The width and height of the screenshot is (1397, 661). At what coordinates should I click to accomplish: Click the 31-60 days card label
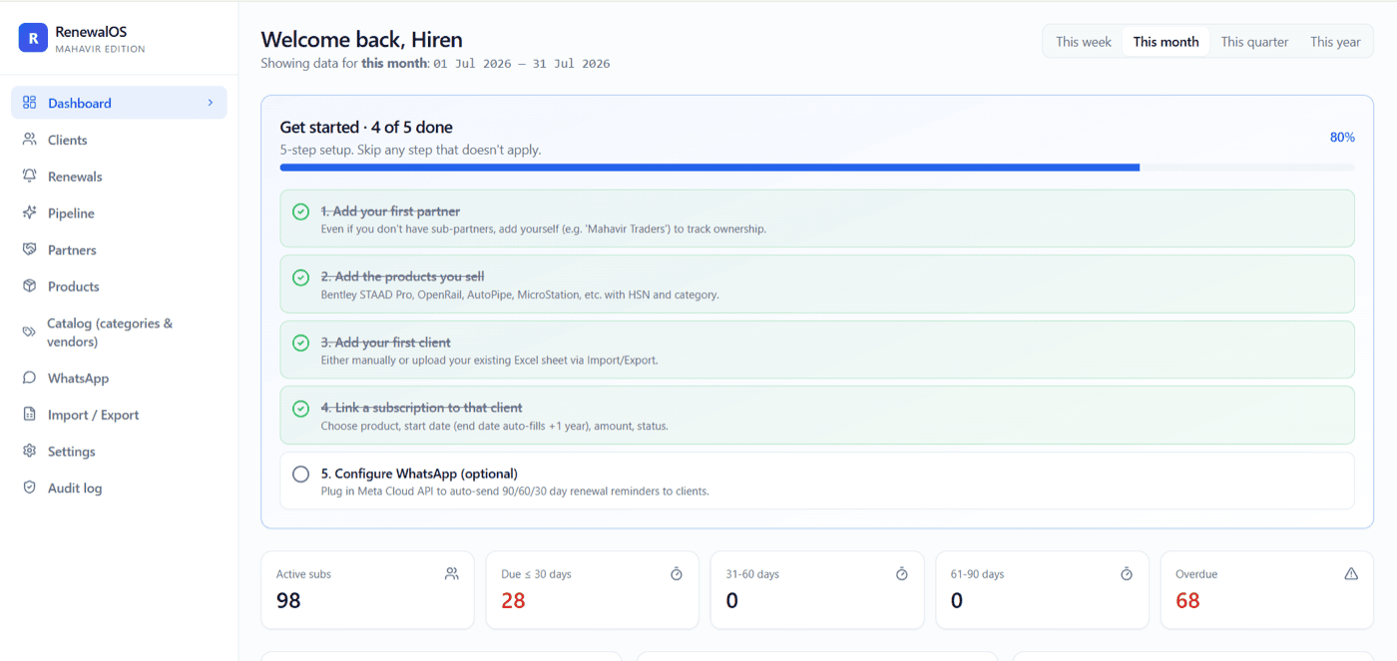[752, 574]
